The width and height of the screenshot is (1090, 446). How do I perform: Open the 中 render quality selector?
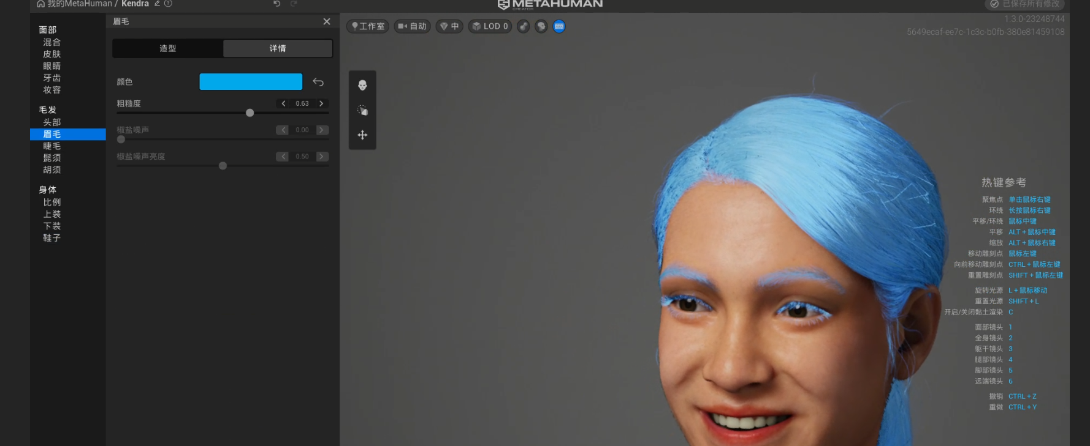click(449, 26)
